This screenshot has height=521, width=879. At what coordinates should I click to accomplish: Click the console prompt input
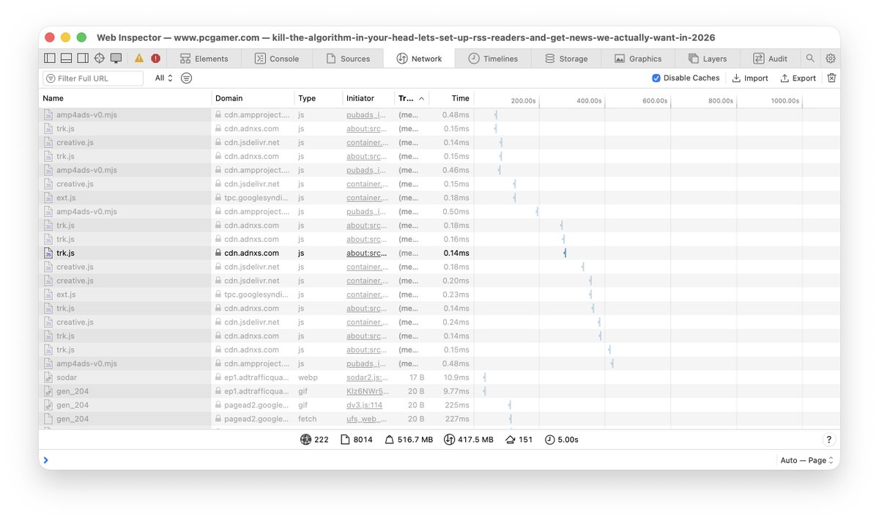[410, 460]
